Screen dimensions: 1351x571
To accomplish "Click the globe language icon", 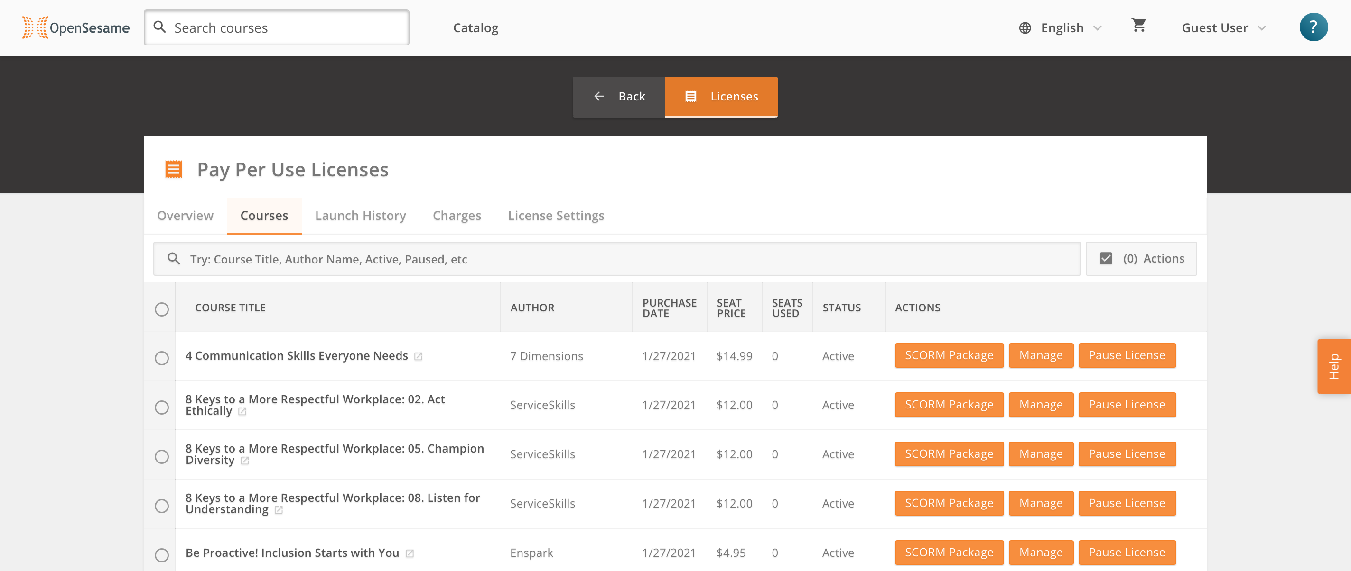I will point(1025,28).
